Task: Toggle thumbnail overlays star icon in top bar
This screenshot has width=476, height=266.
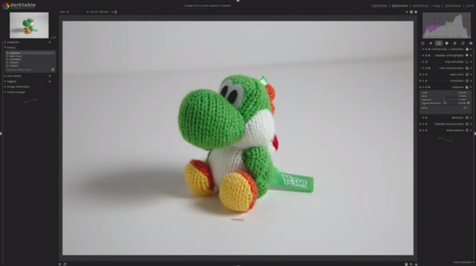Action: pos(411,12)
